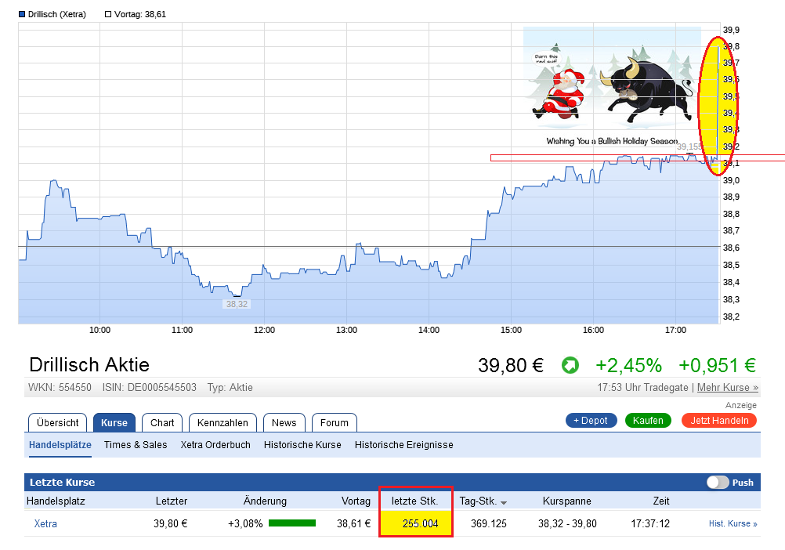This screenshot has height=550, width=785.
Task: Click the Letzter column header
Action: tap(172, 501)
